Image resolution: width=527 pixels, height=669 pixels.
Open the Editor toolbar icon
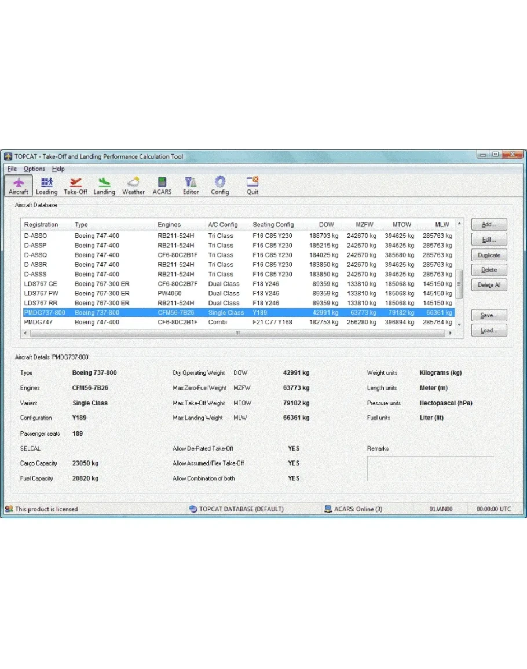click(x=191, y=186)
